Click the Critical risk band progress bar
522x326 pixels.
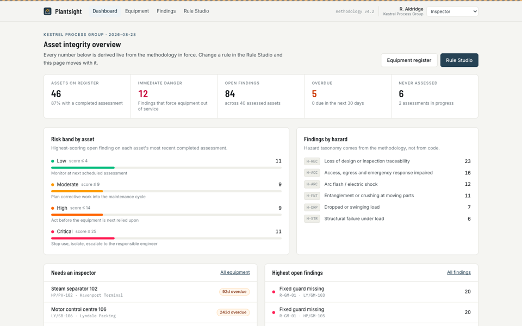pyautogui.click(x=166, y=238)
